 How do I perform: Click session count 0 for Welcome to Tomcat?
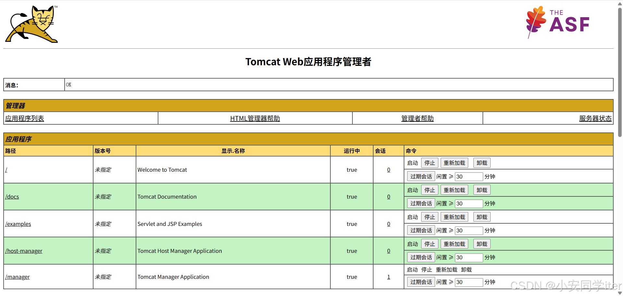389,170
